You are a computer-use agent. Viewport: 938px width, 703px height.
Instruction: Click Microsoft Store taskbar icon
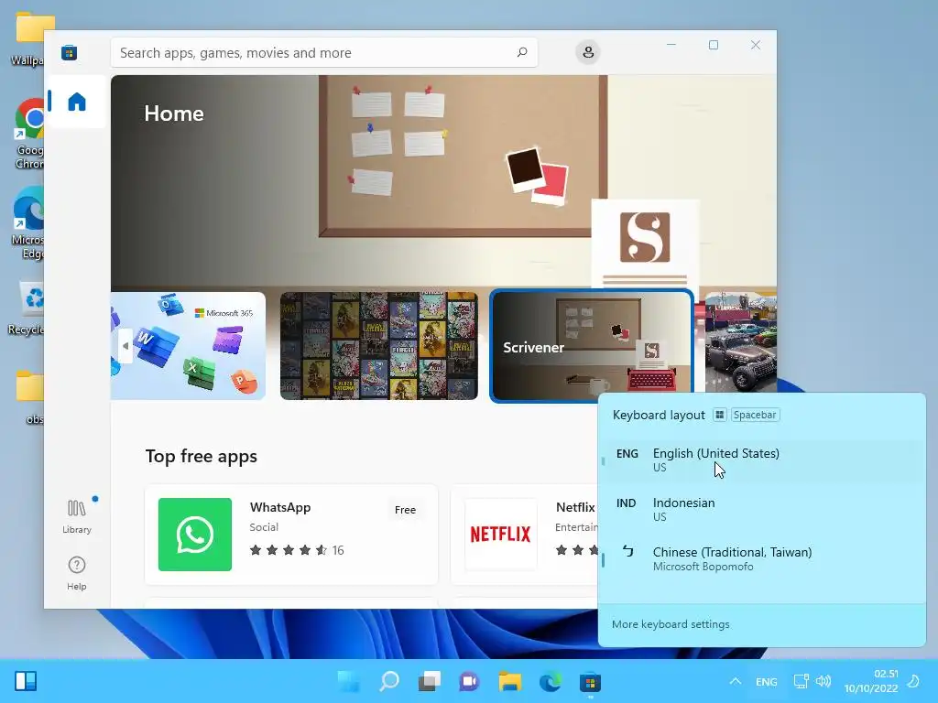click(591, 681)
